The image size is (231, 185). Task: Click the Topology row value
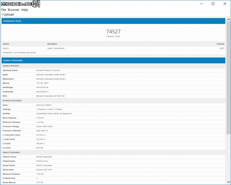tap(49, 109)
